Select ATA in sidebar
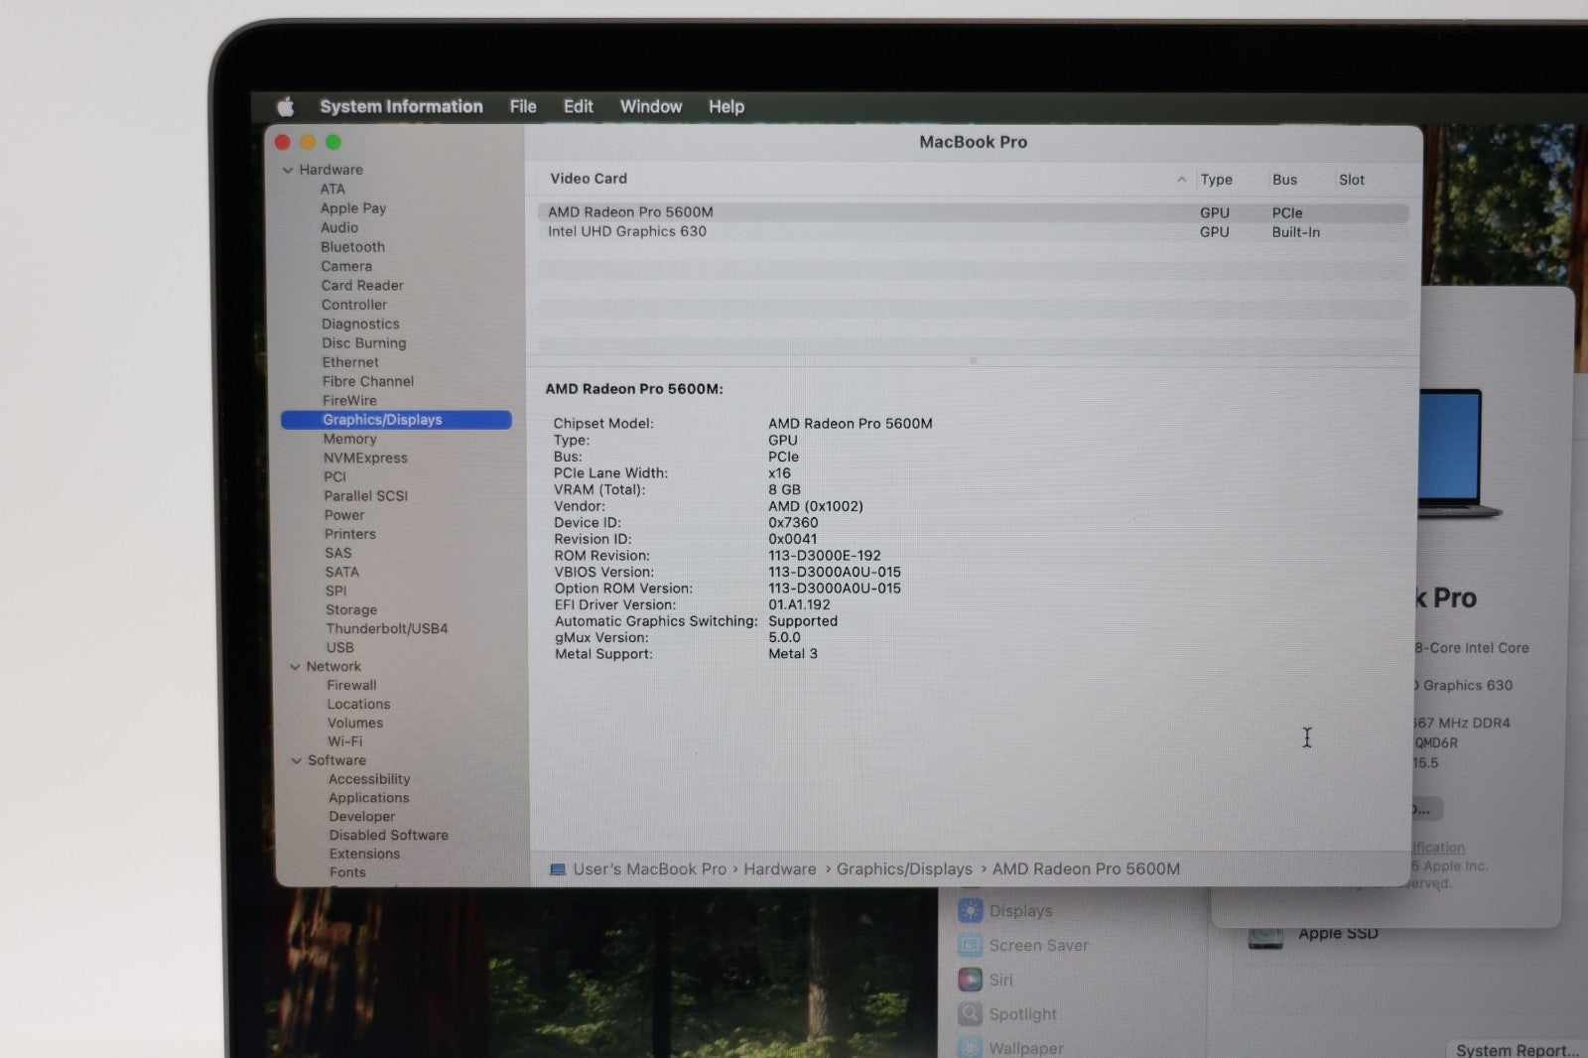 (332, 189)
